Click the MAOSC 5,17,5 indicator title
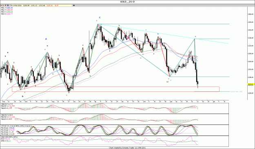This screenshot has width=255, height=149. 7,104
